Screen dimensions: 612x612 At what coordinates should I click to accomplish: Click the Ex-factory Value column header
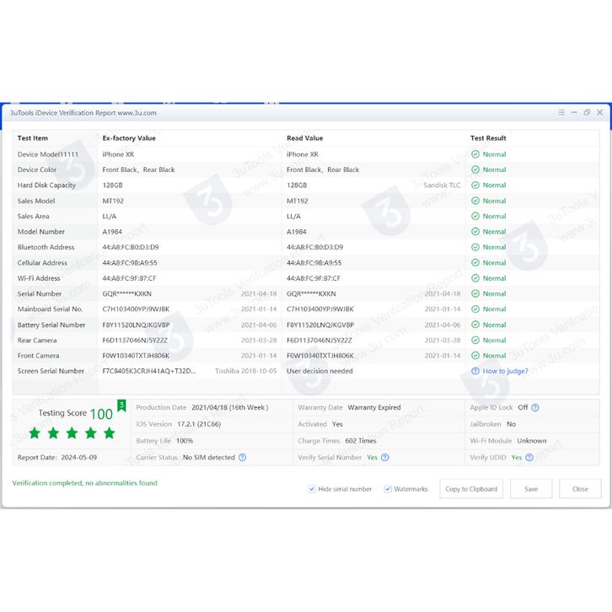(129, 138)
